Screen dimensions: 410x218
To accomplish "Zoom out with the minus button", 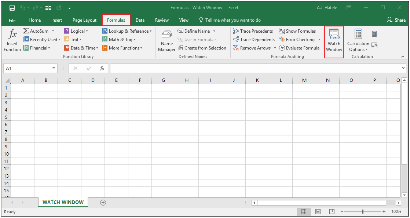I will click(342, 212).
